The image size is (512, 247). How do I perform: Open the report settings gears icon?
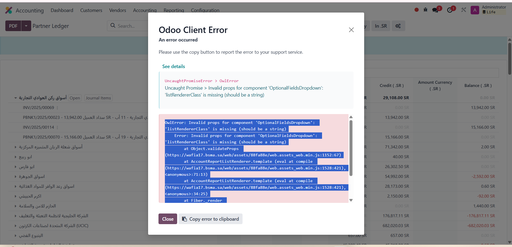coord(398,26)
